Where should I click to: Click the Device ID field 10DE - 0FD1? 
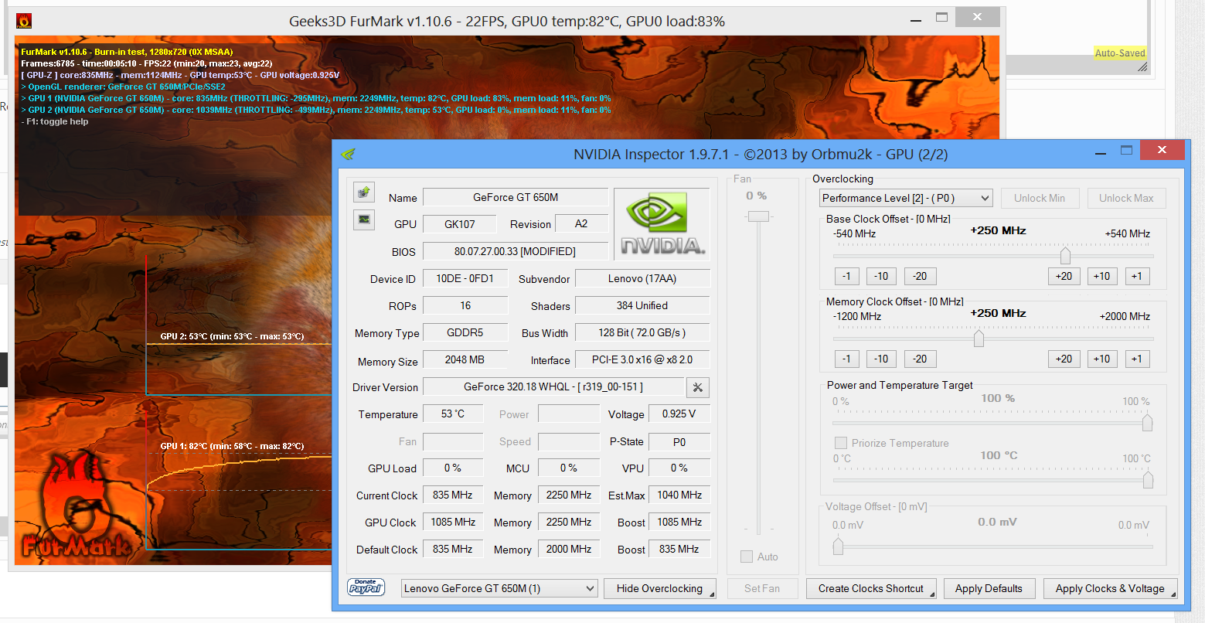point(465,278)
